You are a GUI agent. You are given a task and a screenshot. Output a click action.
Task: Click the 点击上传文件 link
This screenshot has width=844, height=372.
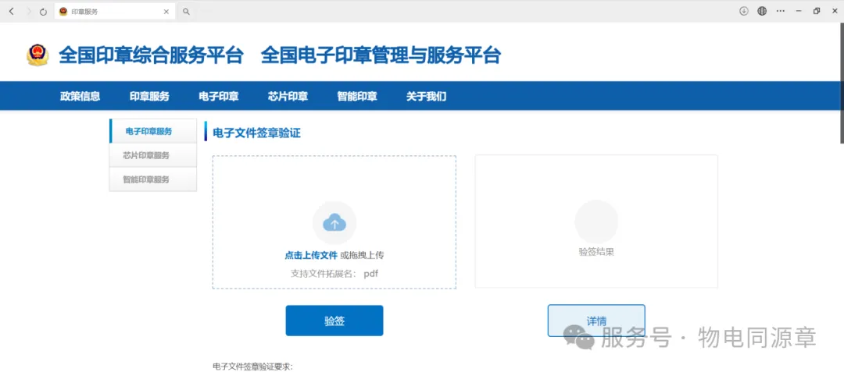pos(311,255)
